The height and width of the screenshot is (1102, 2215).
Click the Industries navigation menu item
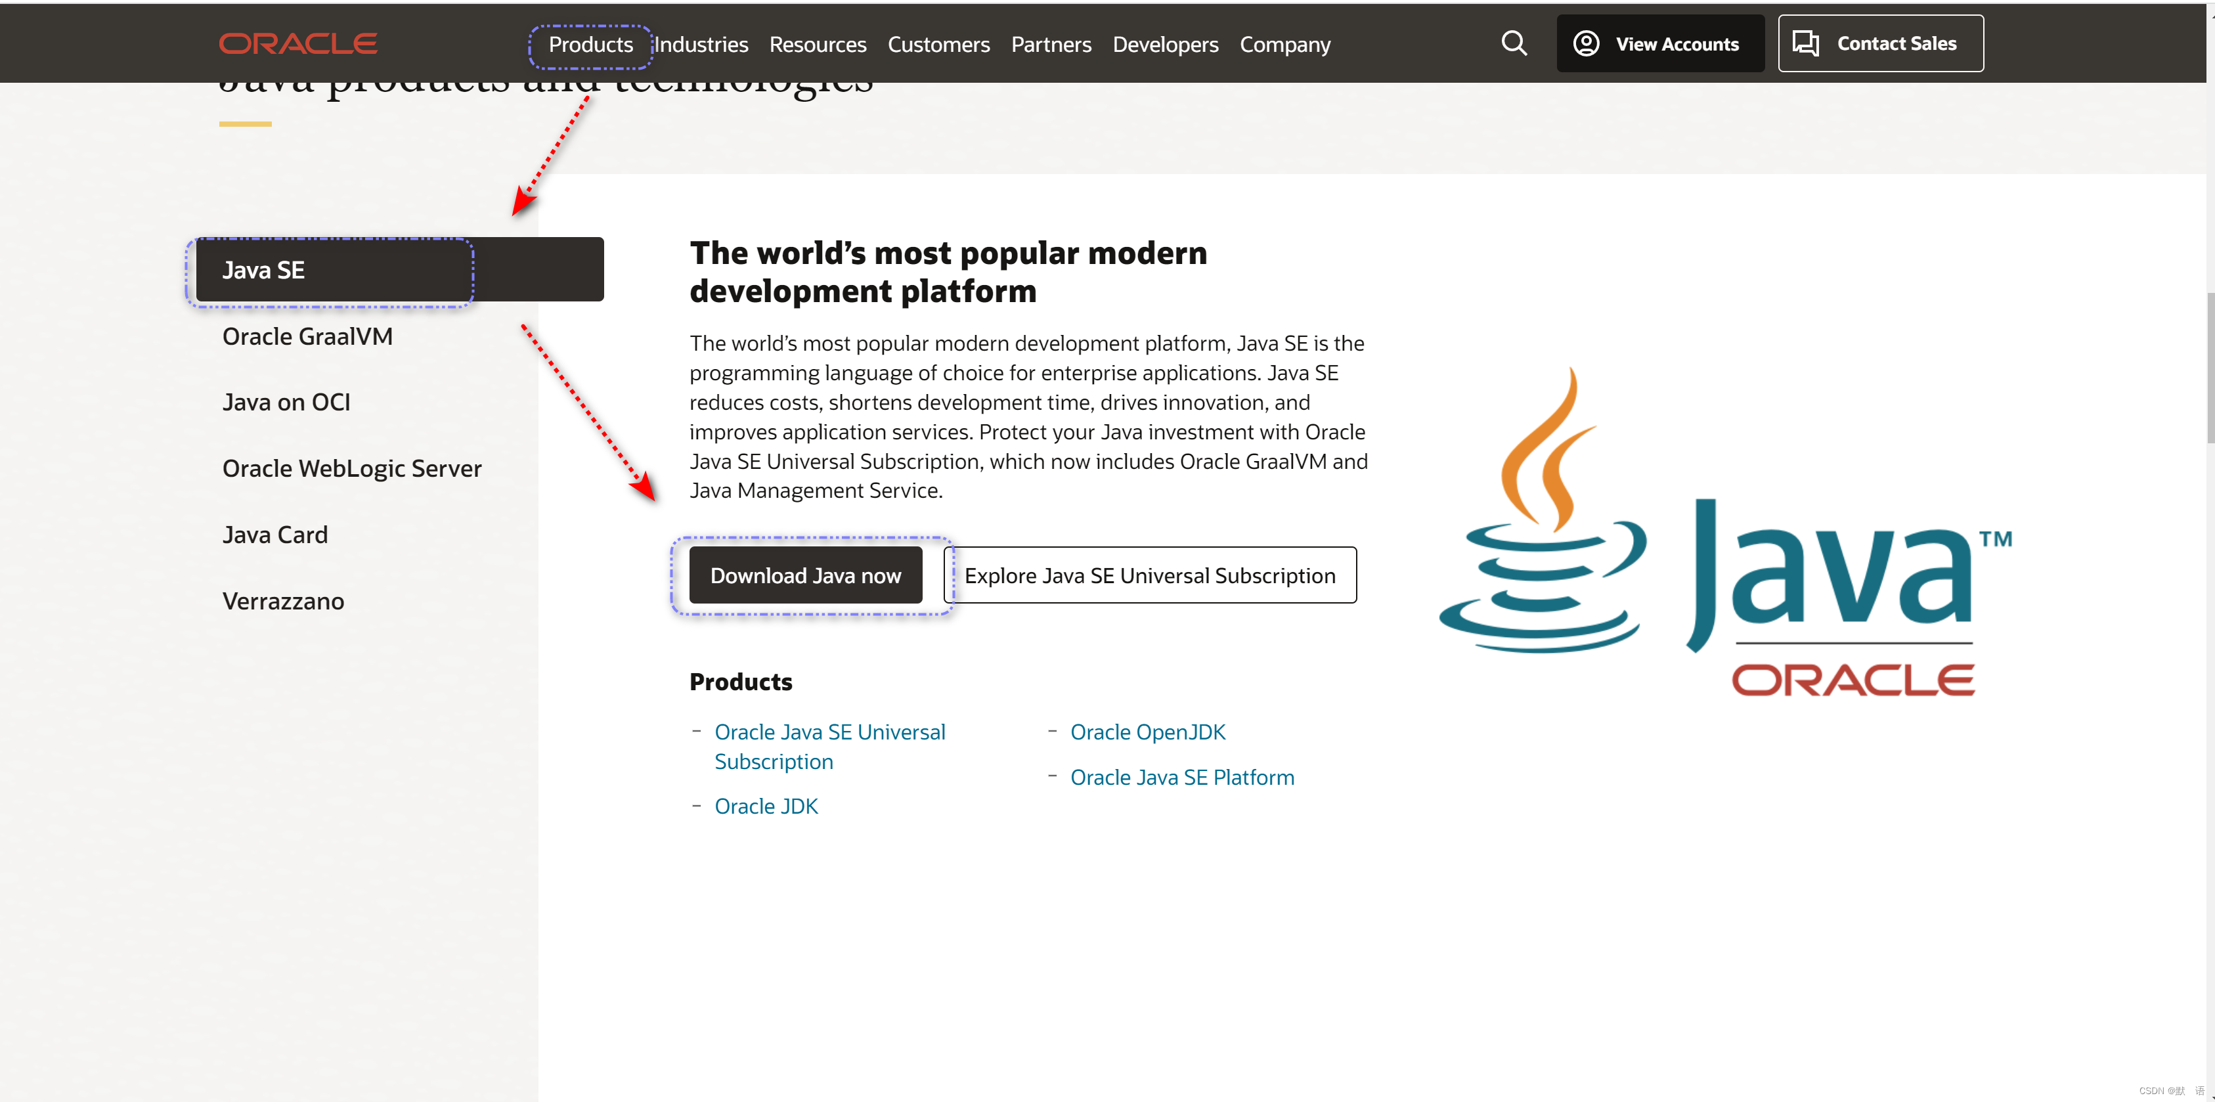tap(702, 43)
